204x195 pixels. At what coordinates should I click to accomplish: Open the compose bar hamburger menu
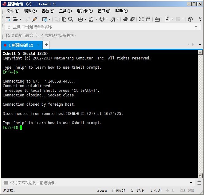pos(199,183)
